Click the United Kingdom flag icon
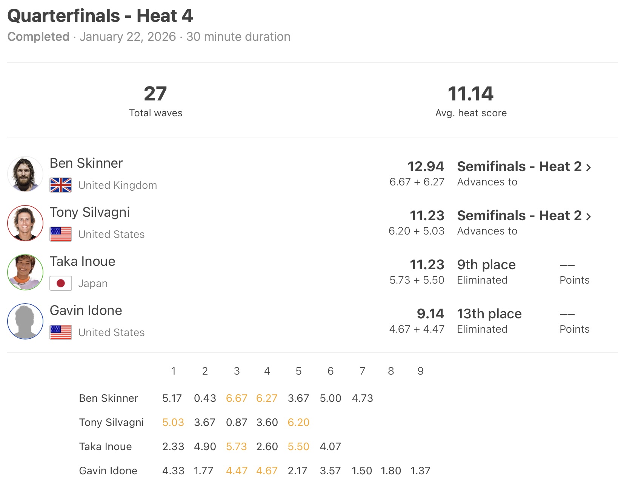This screenshot has height=503, width=618. (x=61, y=185)
